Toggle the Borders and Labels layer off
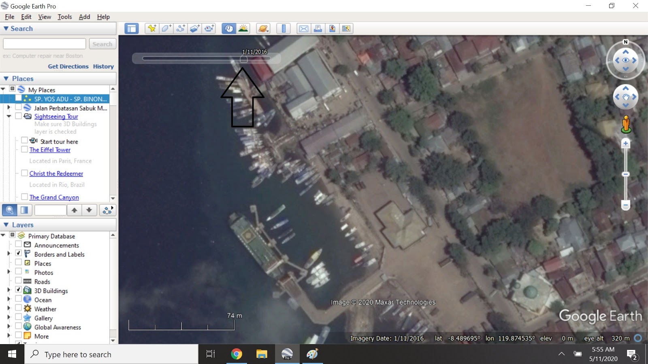 (18, 254)
